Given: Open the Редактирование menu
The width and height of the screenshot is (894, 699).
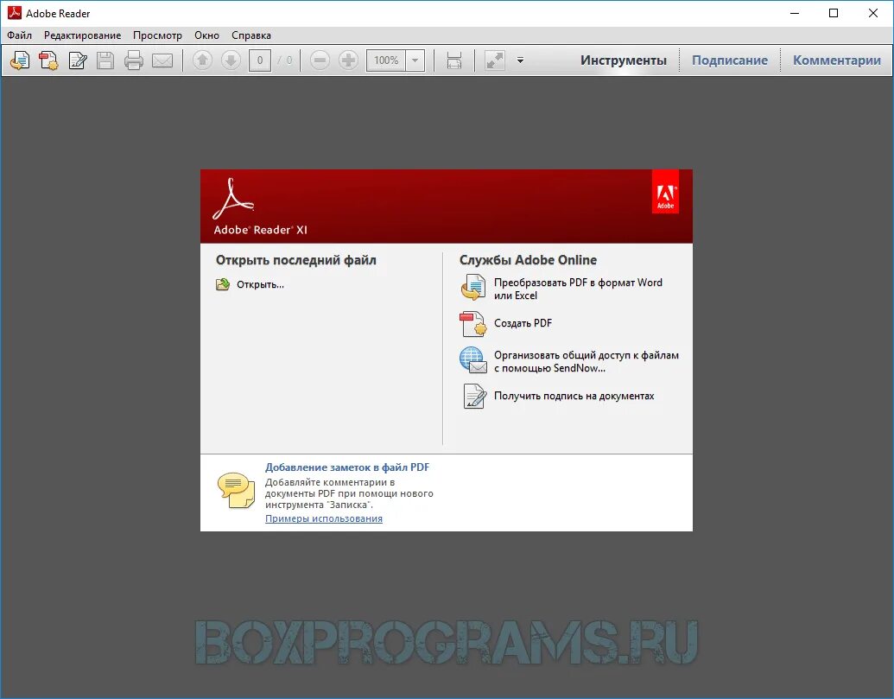Looking at the screenshot, I should pyautogui.click(x=83, y=35).
